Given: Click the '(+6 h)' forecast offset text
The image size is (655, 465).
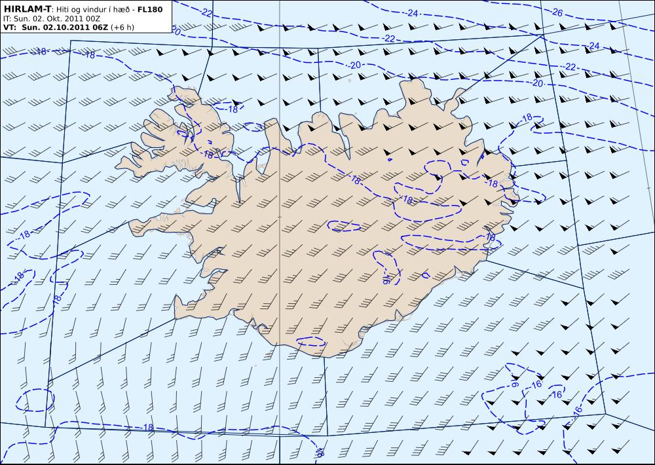Looking at the screenshot, I should click(123, 28).
